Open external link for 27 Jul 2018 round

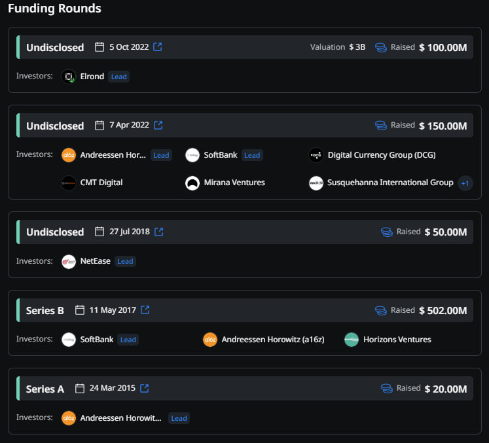click(158, 232)
